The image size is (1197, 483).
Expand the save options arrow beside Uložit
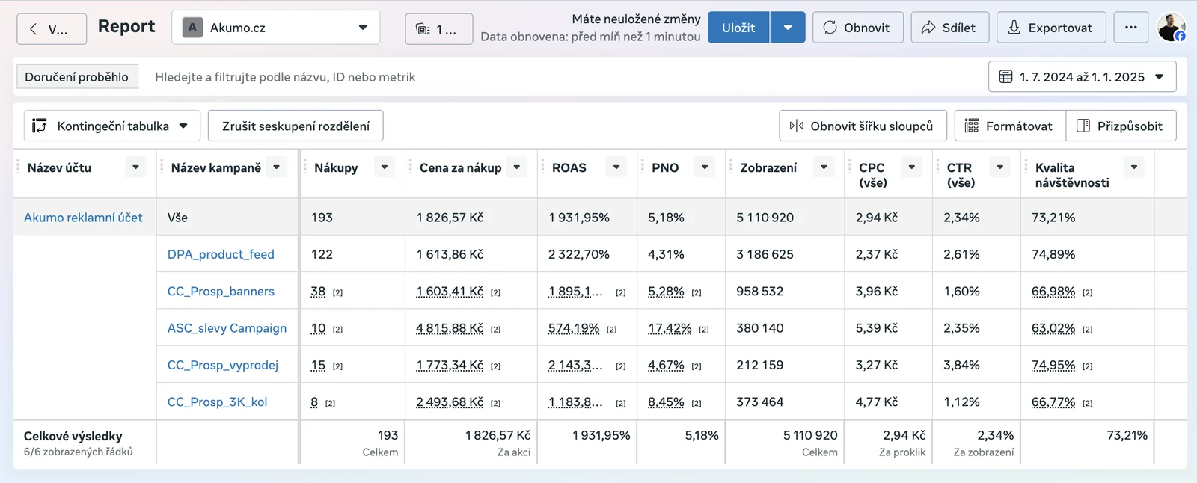[788, 28]
